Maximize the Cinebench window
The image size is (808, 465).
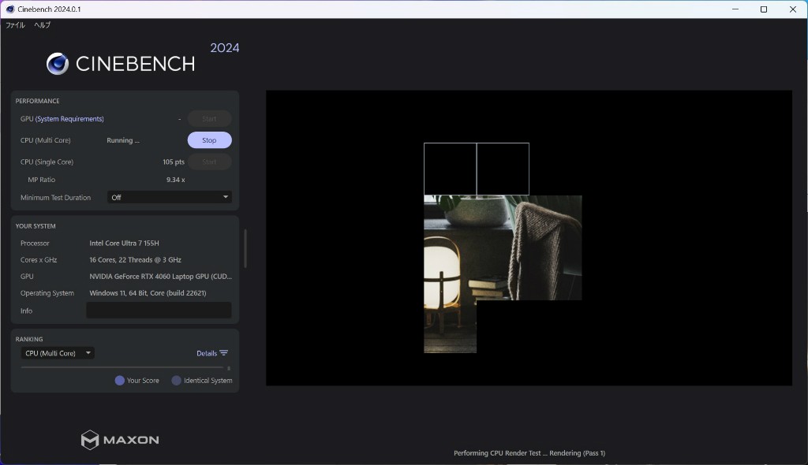tap(764, 9)
